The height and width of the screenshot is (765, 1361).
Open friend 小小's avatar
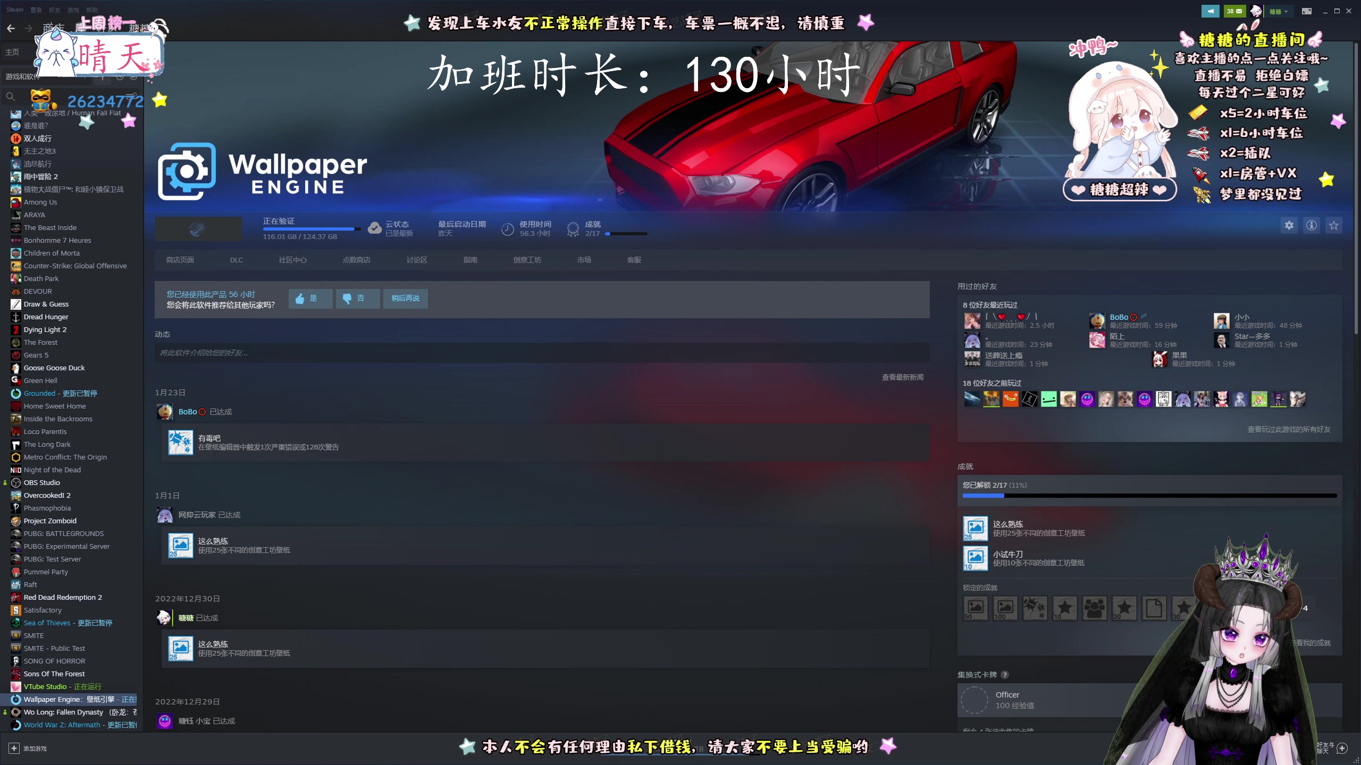pos(1221,321)
